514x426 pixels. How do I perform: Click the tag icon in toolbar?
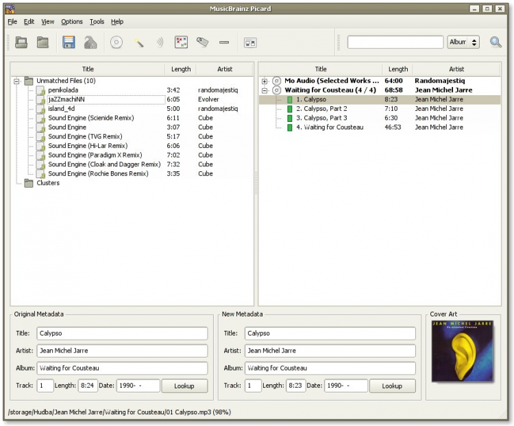pos(202,42)
